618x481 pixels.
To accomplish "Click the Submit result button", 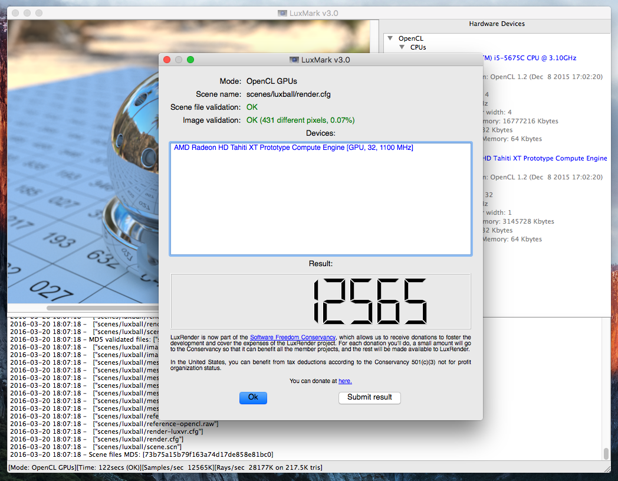I will (369, 397).
